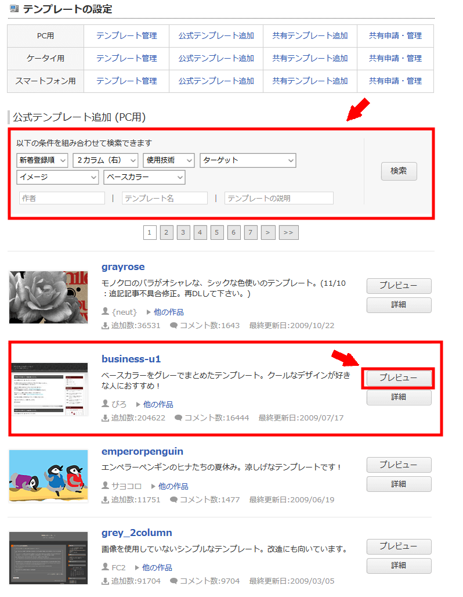The height and width of the screenshot is (597, 463).
Task: Click the next page > button
Action: click(268, 233)
